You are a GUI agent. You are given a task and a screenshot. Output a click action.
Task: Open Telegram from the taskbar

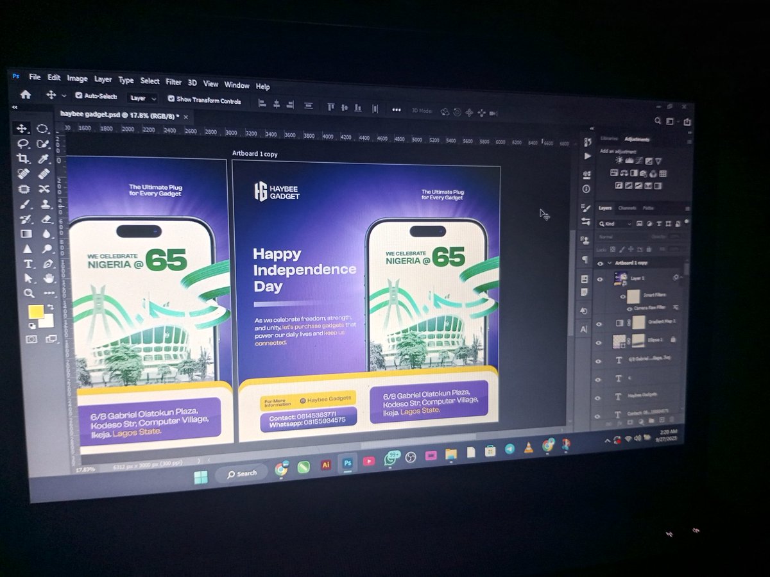click(x=510, y=449)
